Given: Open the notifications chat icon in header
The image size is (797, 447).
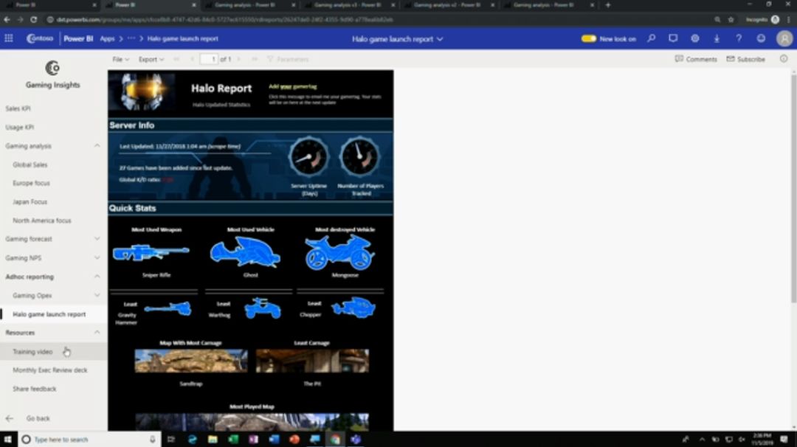Looking at the screenshot, I should [x=673, y=38].
